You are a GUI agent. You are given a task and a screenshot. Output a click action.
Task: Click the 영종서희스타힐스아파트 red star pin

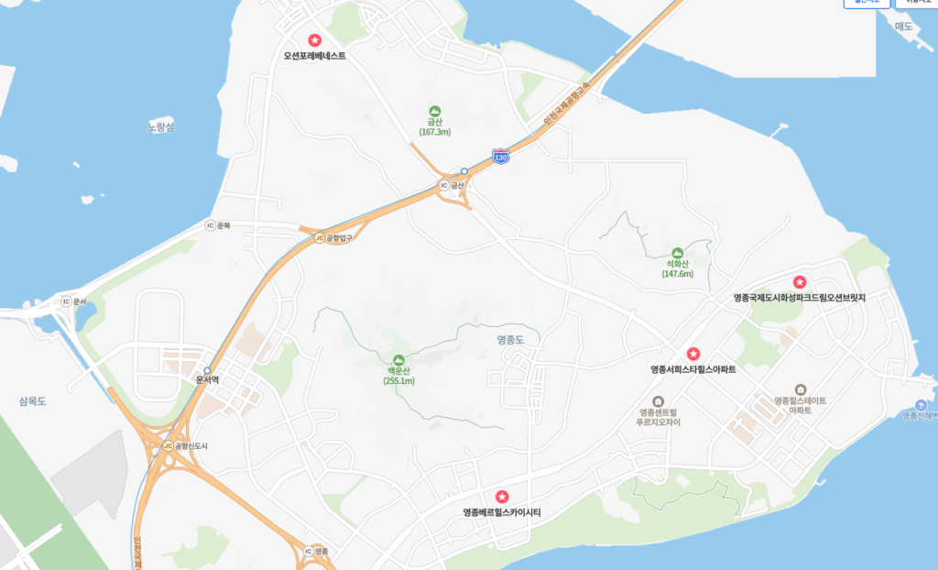tap(693, 354)
